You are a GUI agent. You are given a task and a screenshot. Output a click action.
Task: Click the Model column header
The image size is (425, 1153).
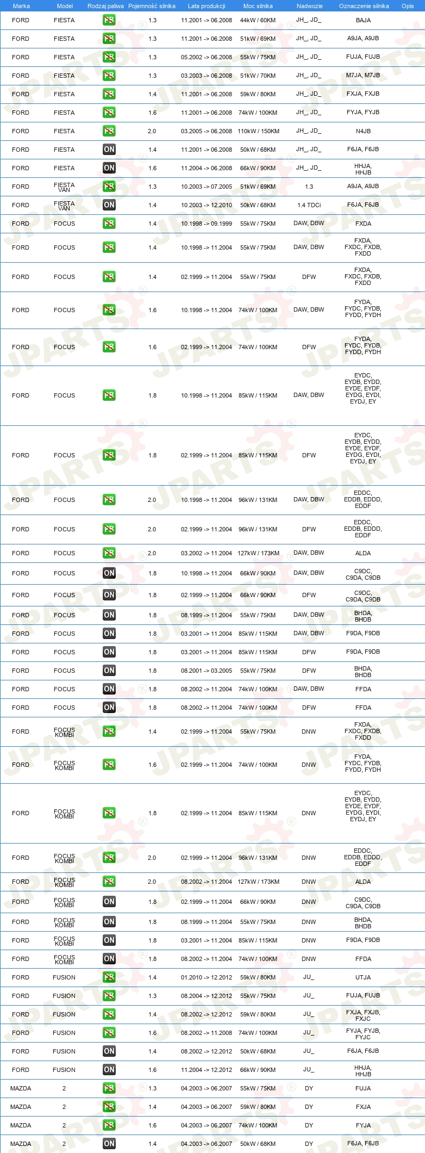(65, 6)
